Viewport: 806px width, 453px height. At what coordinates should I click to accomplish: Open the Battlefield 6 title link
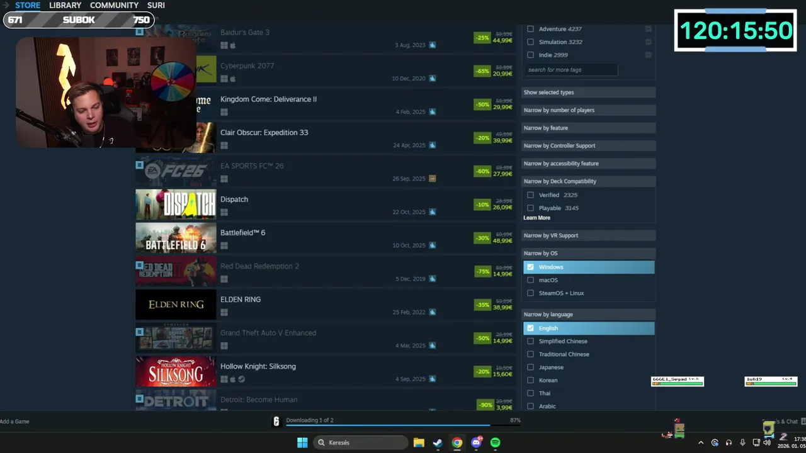[x=242, y=233]
